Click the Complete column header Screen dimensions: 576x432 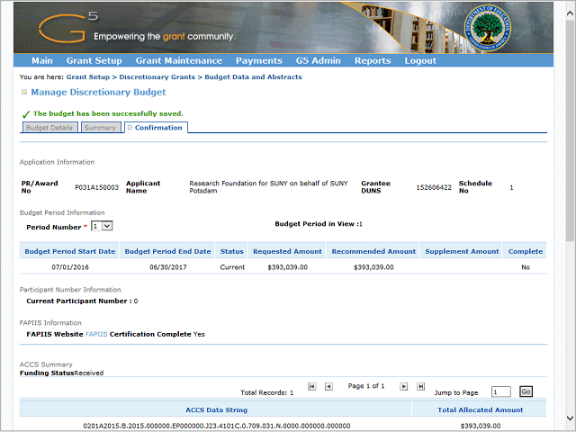point(526,252)
